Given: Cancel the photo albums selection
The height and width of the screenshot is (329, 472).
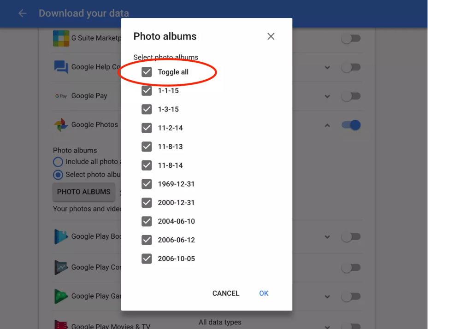Looking at the screenshot, I should (x=225, y=294).
